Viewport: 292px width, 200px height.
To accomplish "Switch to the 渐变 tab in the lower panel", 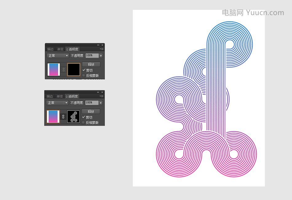I will point(60,96).
